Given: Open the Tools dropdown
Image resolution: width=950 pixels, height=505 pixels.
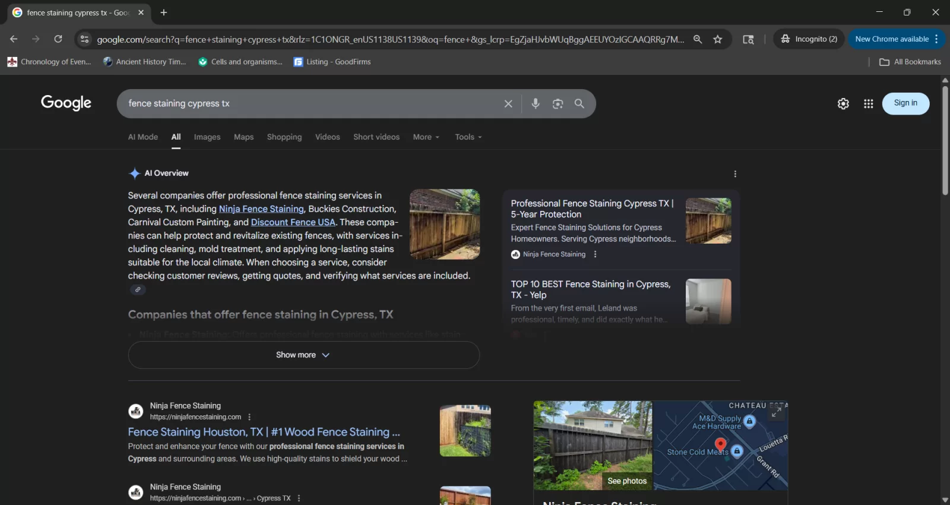Looking at the screenshot, I should coord(468,137).
